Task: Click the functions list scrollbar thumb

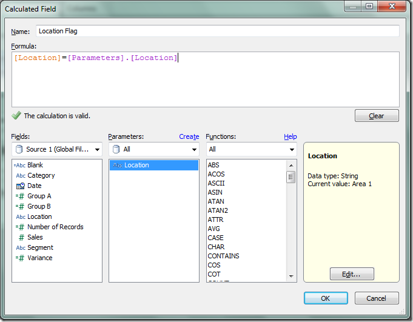Action: click(x=291, y=177)
